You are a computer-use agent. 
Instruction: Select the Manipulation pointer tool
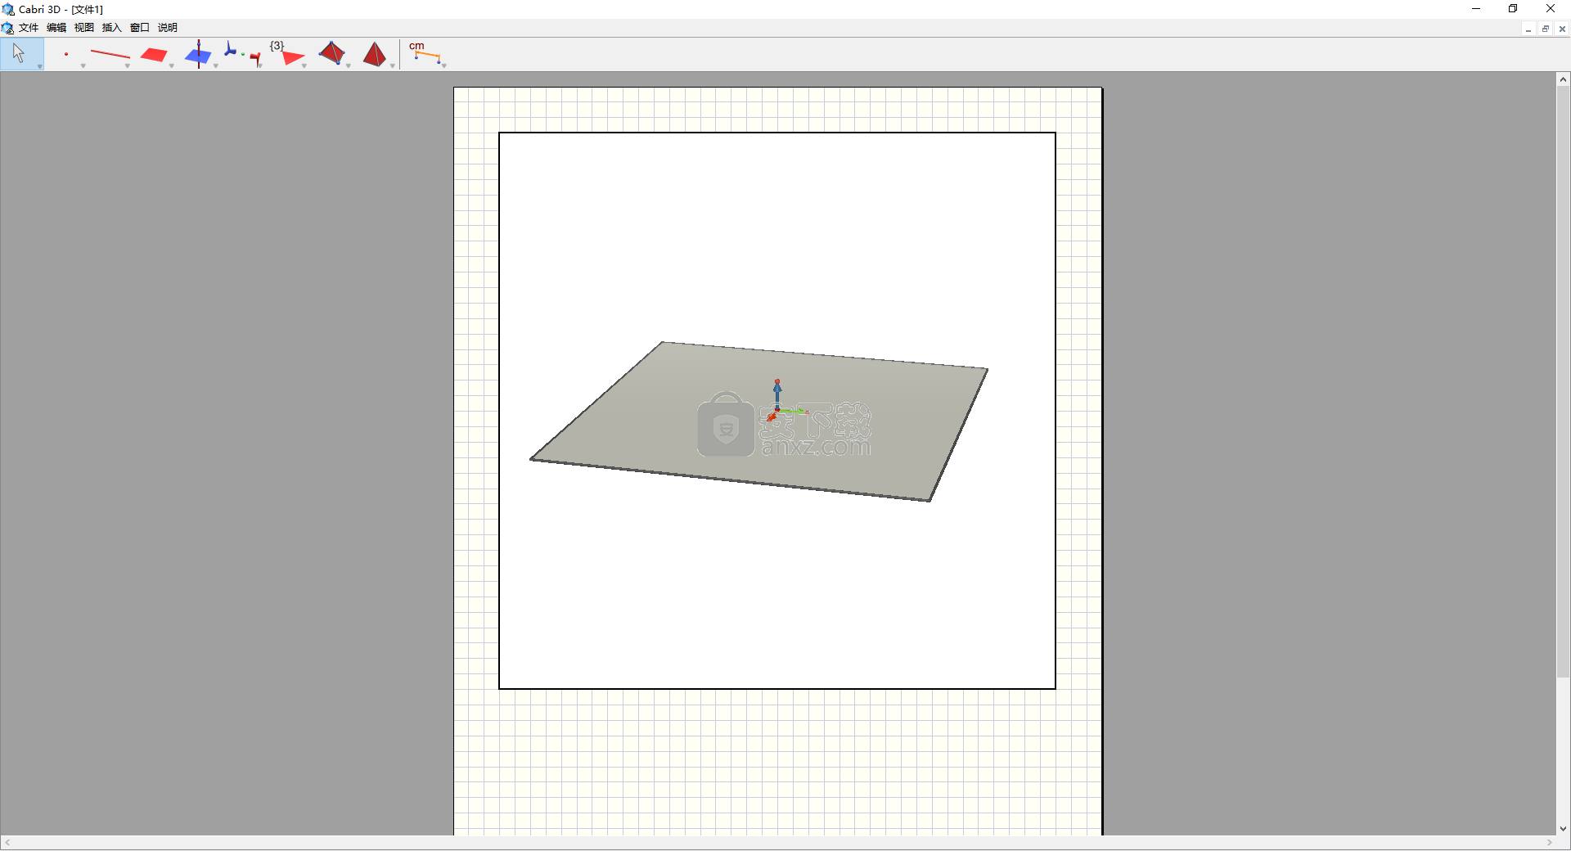coord(19,54)
